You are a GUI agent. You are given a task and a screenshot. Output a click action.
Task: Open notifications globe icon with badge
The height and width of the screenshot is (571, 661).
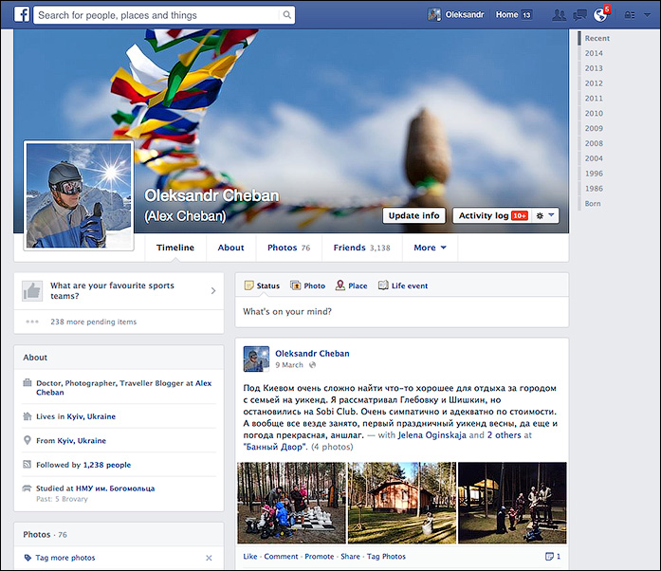click(600, 14)
